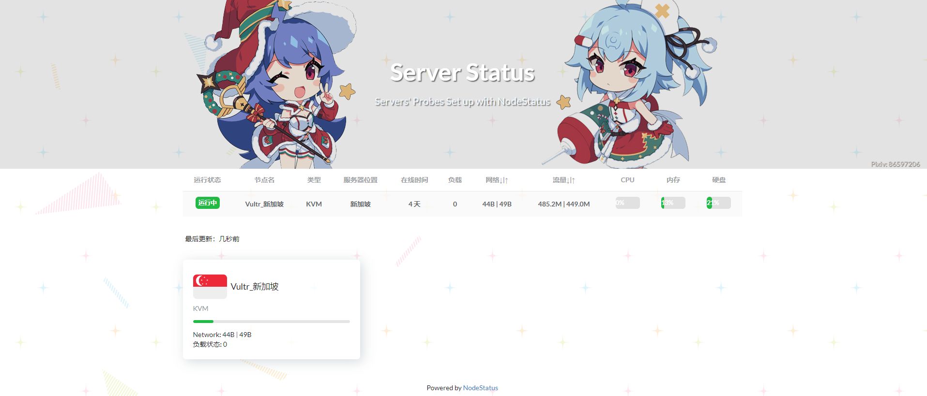Click the green 运行中 status badge
Viewport: 927px width, 396px height.
[x=207, y=203]
